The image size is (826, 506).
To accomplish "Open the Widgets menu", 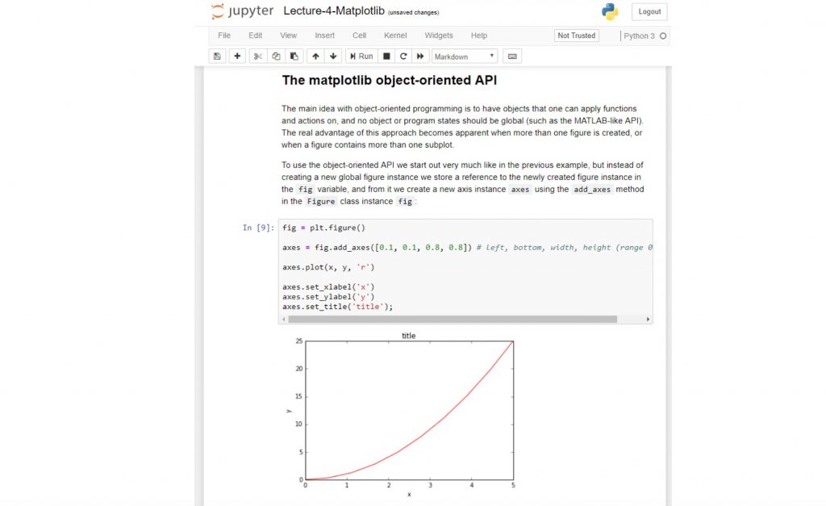I will (x=439, y=36).
